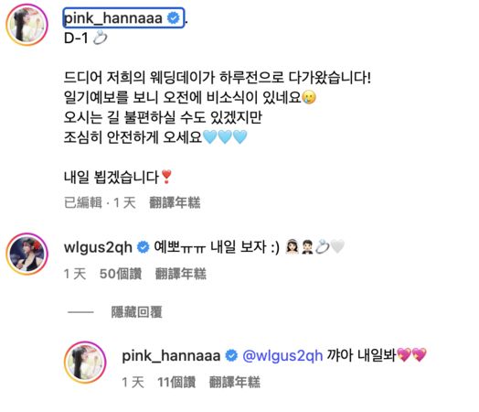Open pink_hannaaa avatar in the reply
Screen dimensions: 479x412
click(x=85, y=363)
